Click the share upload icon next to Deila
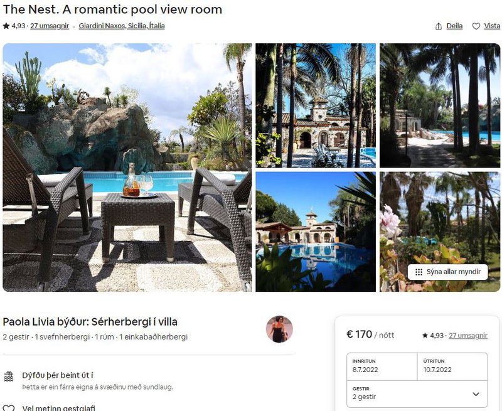502x411 pixels. click(439, 26)
